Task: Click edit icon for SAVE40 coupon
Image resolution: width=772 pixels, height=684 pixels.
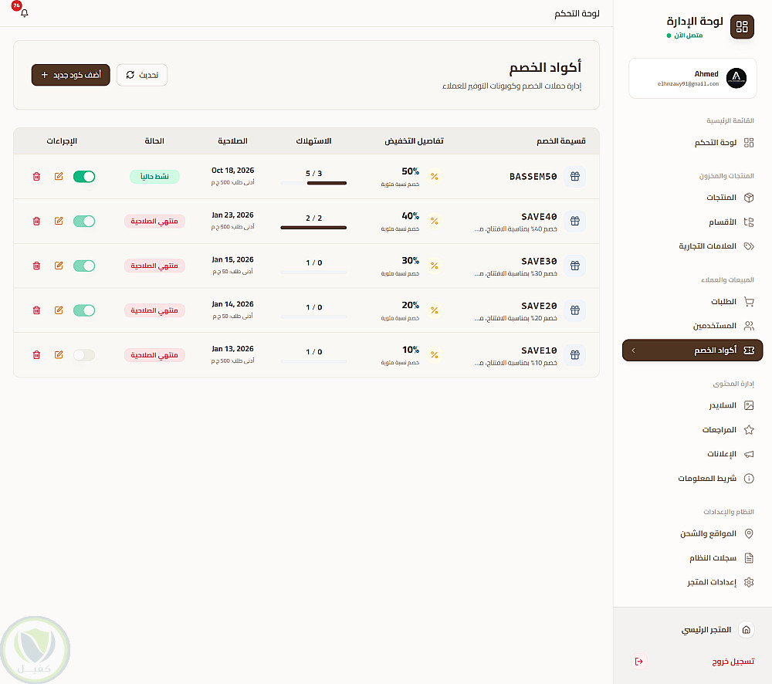Action: pyautogui.click(x=59, y=222)
